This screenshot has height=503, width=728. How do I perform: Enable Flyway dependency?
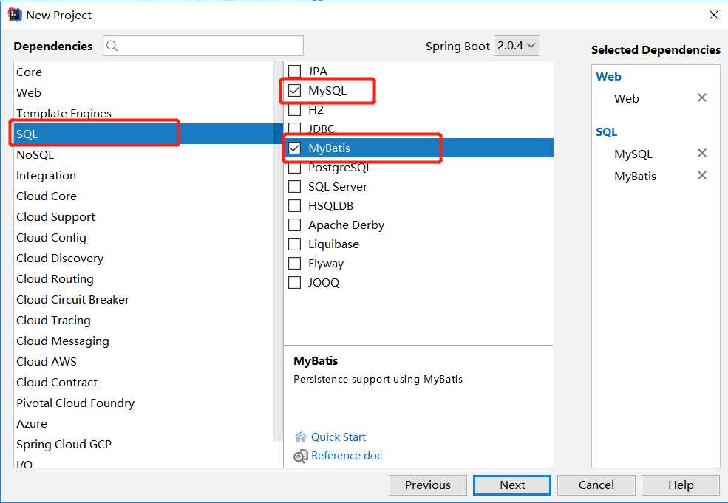(x=294, y=264)
